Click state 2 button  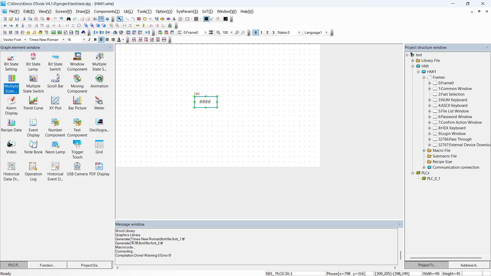[267, 32]
